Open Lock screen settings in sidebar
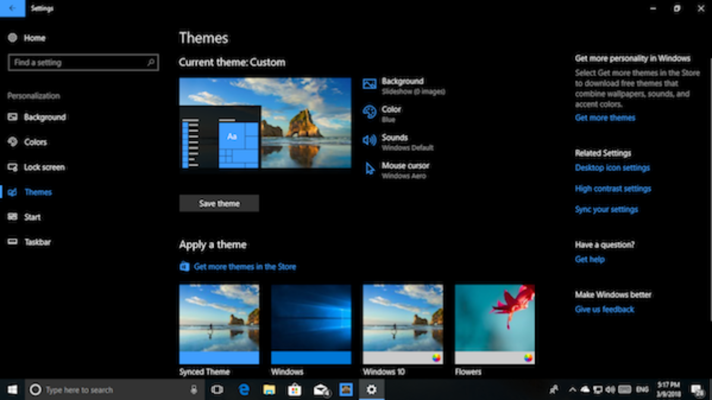 coord(44,167)
